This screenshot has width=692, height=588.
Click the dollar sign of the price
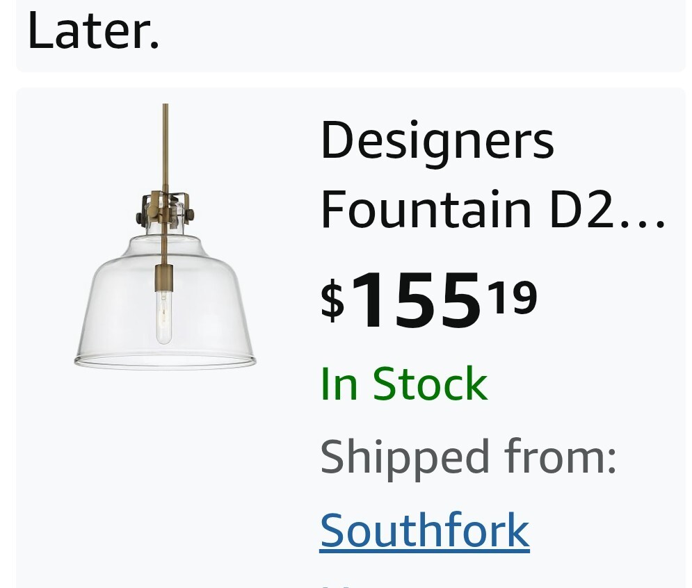pos(332,300)
